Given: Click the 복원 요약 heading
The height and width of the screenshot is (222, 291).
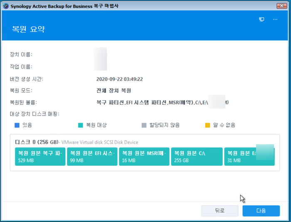Looking at the screenshot, I should [x=28, y=29].
